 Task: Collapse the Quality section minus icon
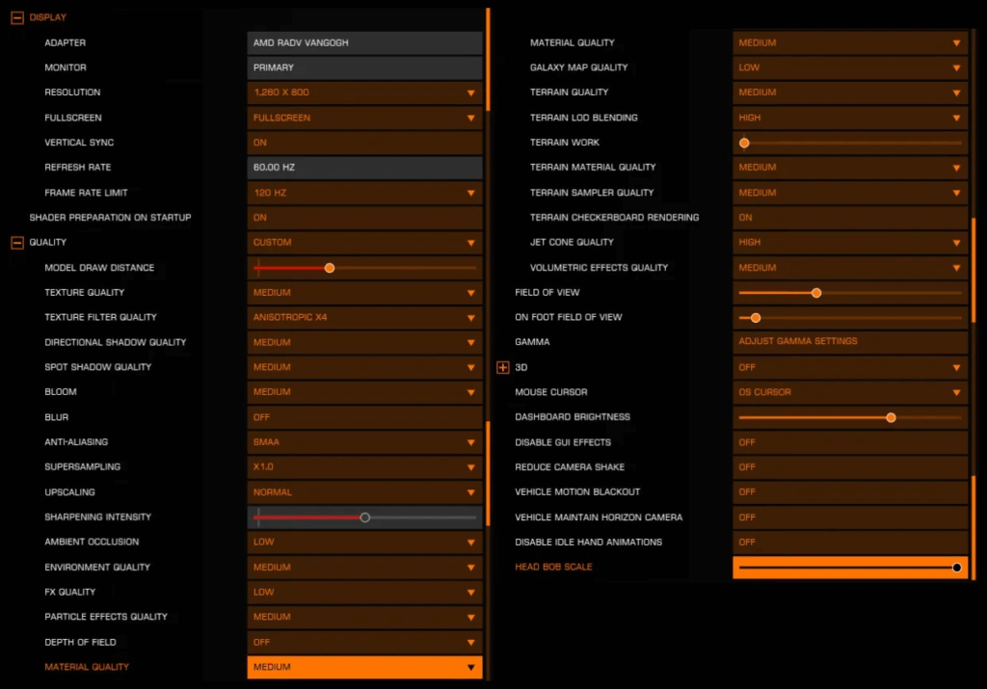[16, 243]
